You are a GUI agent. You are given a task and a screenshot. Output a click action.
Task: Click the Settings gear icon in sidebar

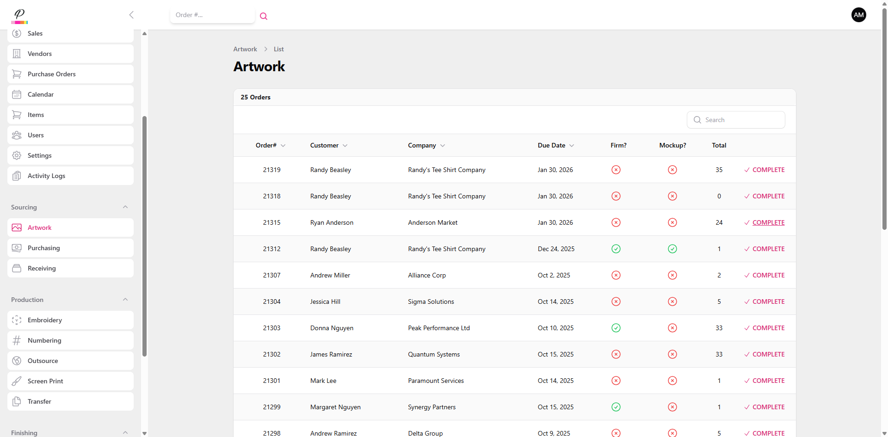pyautogui.click(x=17, y=155)
